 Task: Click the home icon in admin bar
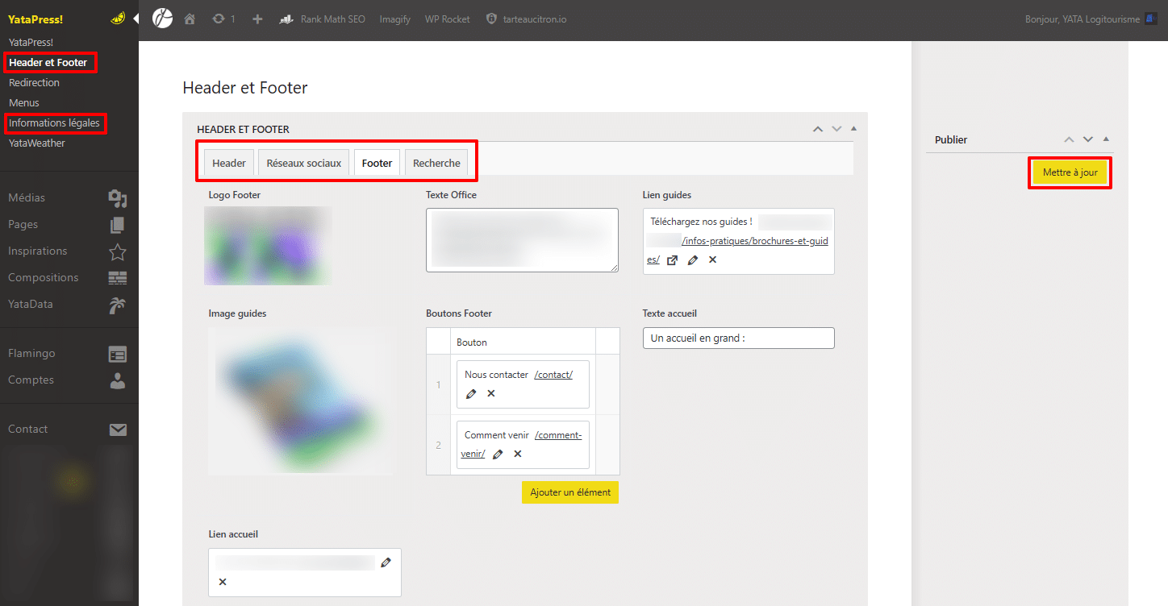[x=190, y=19]
